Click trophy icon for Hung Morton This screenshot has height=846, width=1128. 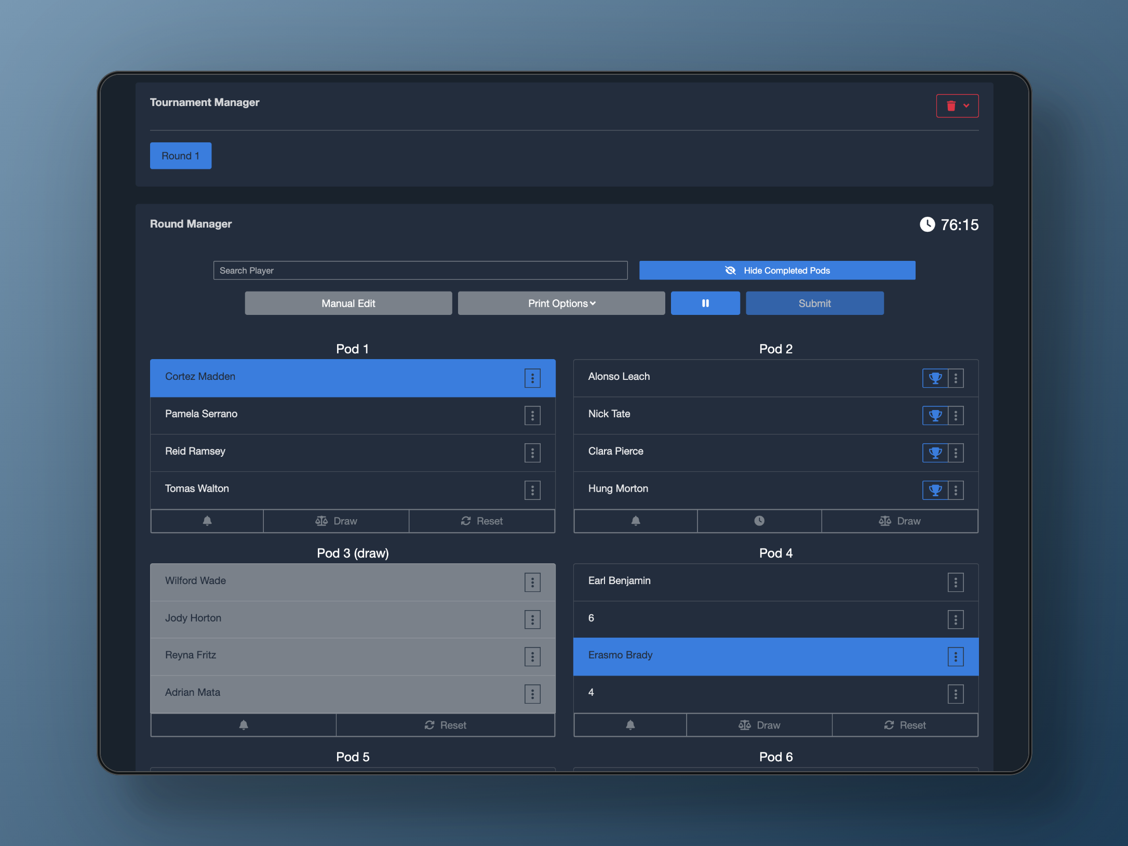pyautogui.click(x=935, y=490)
